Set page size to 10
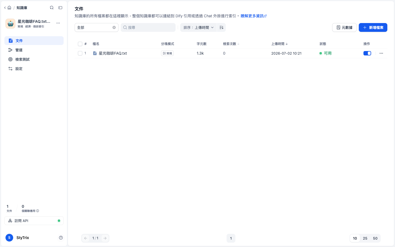 [355, 238]
